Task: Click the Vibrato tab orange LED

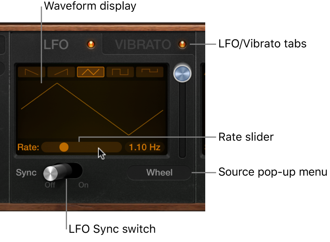Action: pyautogui.click(x=182, y=44)
